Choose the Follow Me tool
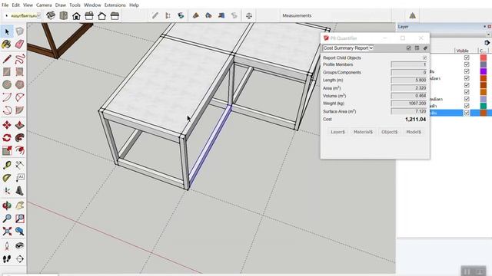The image size is (492, 276). coord(19,138)
